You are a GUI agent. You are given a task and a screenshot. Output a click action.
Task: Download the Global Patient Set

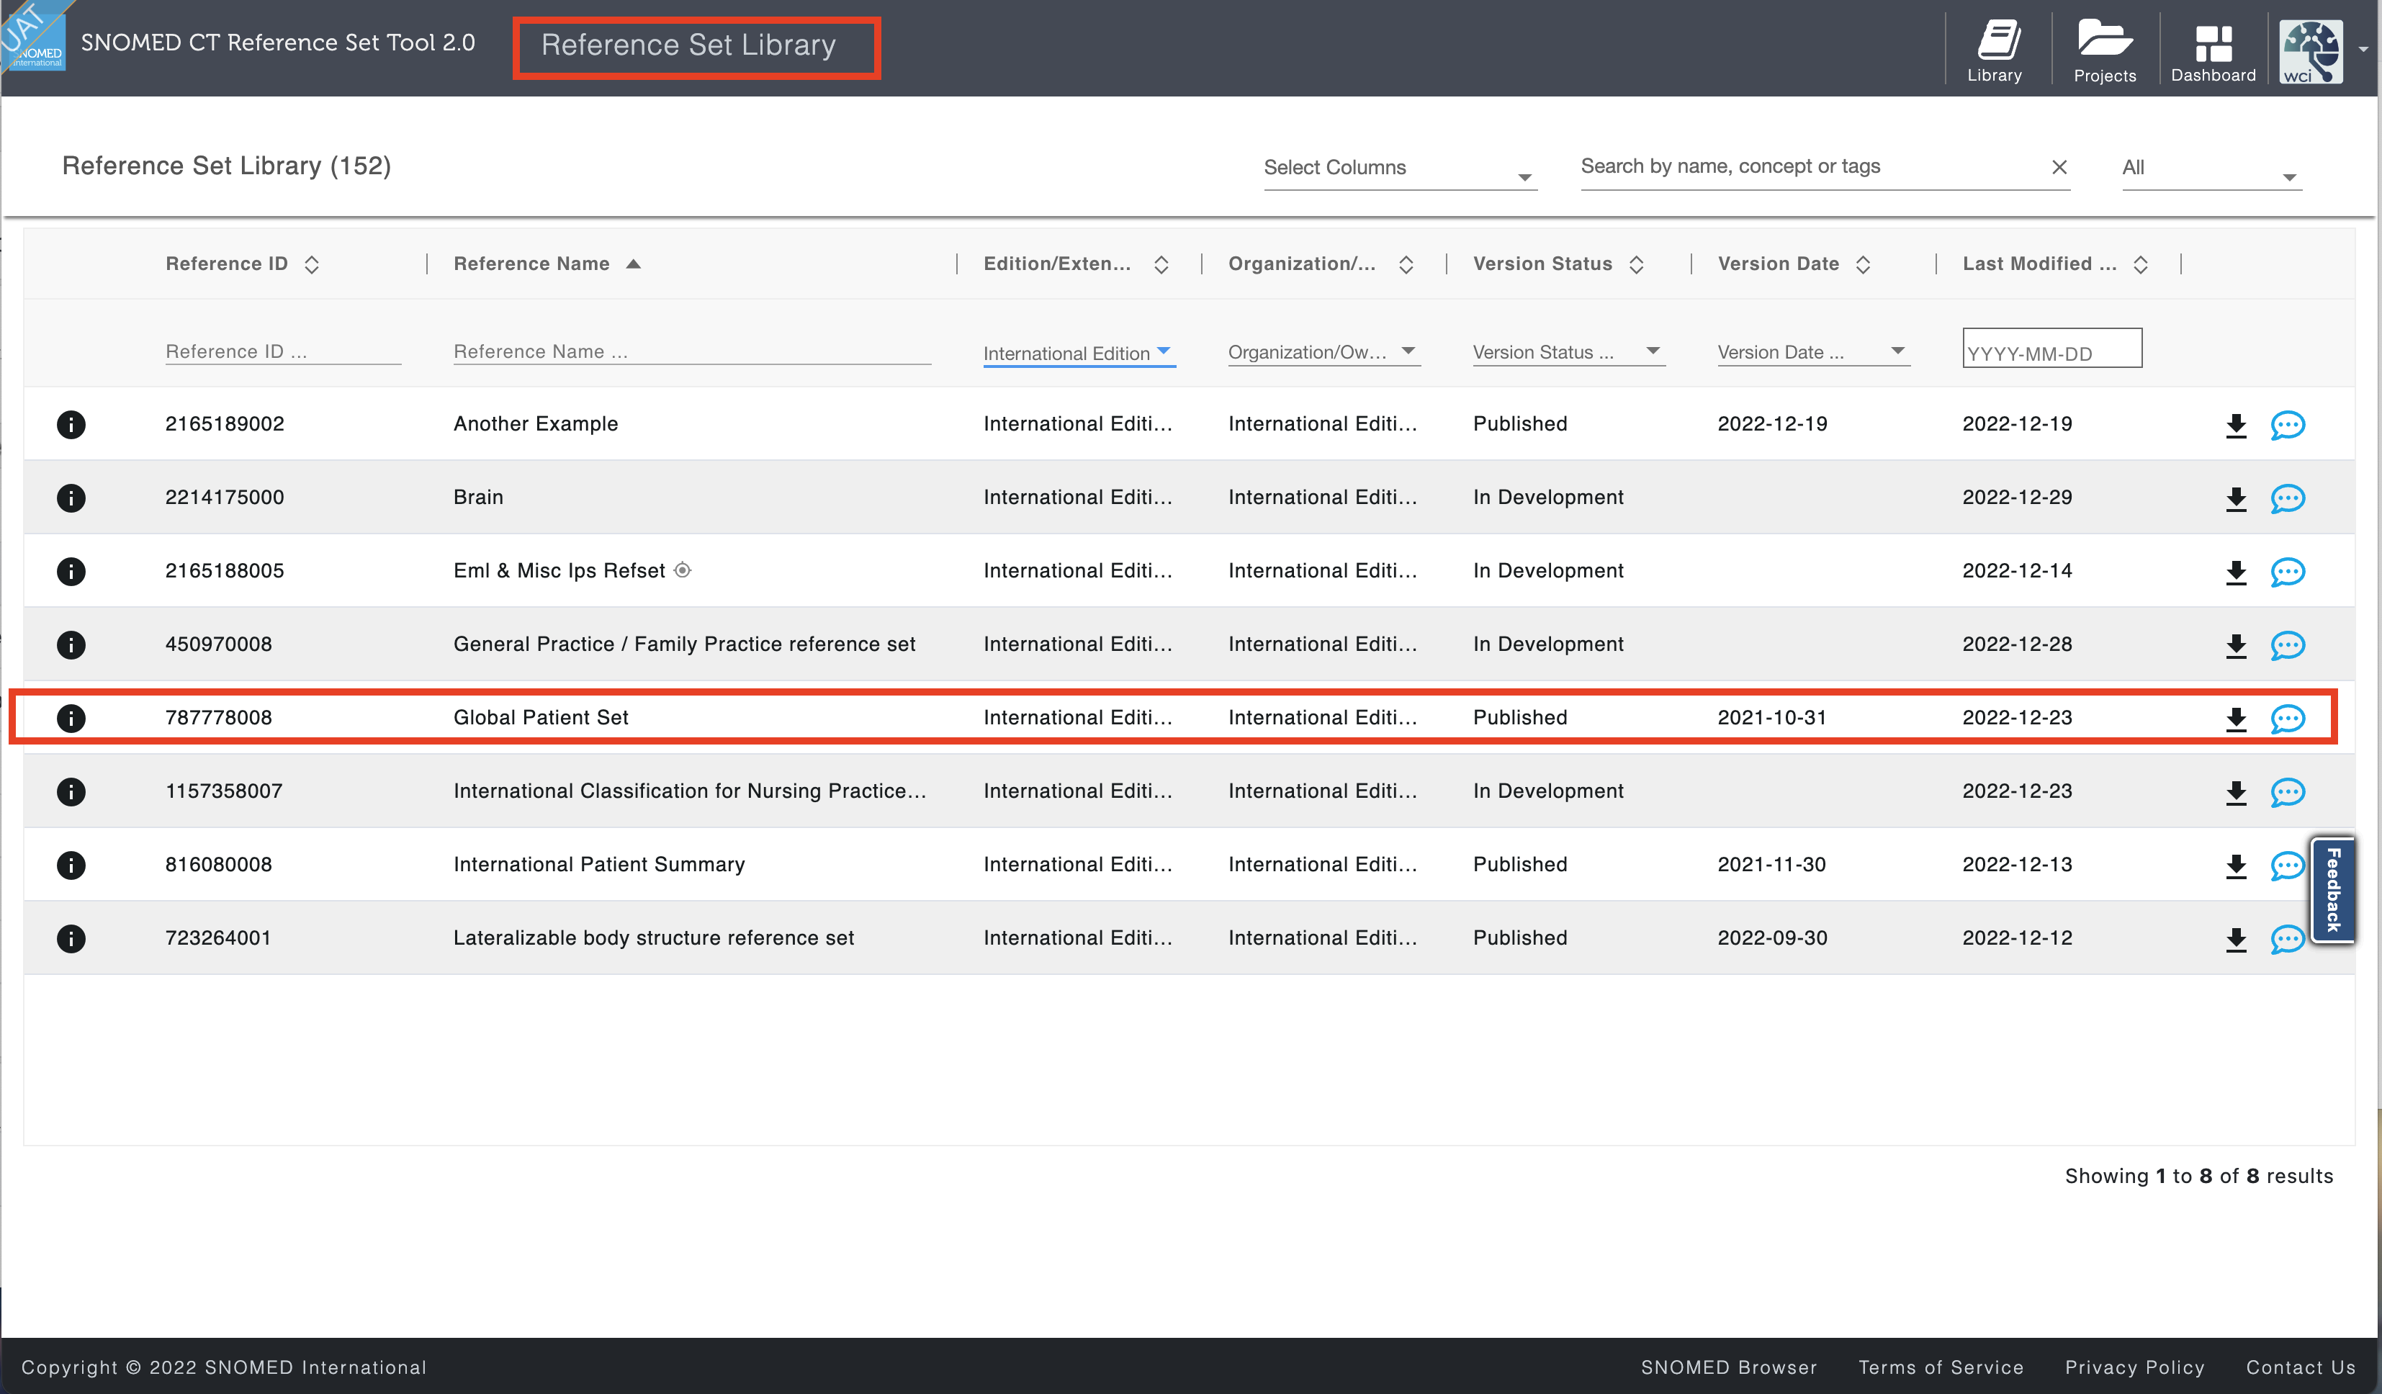(2236, 719)
